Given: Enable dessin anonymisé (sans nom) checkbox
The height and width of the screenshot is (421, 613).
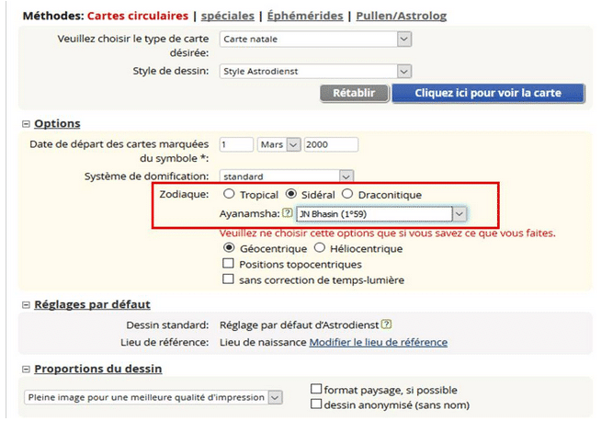Looking at the screenshot, I should pos(316,404).
